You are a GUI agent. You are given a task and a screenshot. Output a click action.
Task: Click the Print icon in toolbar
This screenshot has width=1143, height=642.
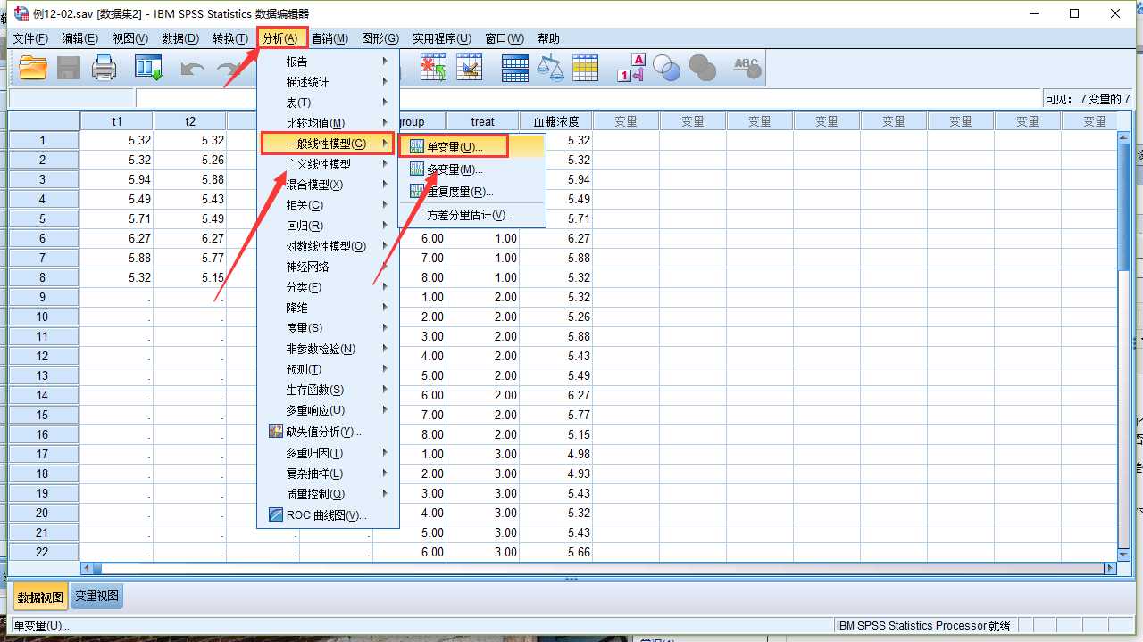coord(104,69)
